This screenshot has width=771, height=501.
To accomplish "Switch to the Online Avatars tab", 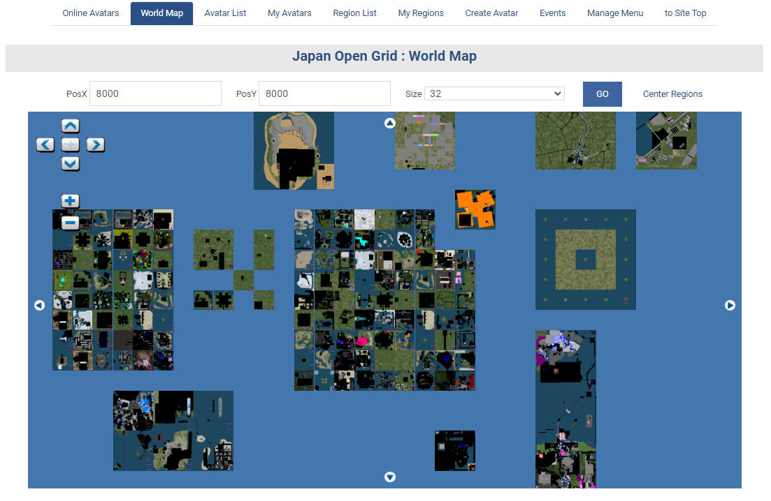I will tap(91, 13).
